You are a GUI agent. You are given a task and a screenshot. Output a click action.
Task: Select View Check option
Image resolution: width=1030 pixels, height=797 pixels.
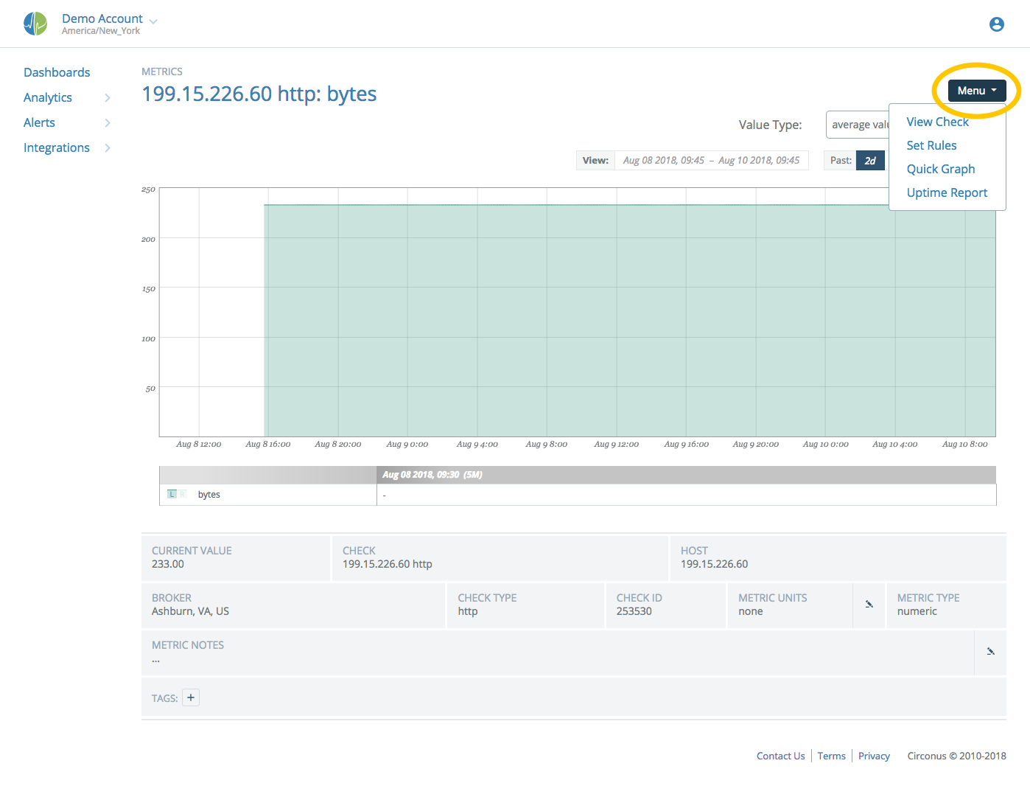[937, 122]
